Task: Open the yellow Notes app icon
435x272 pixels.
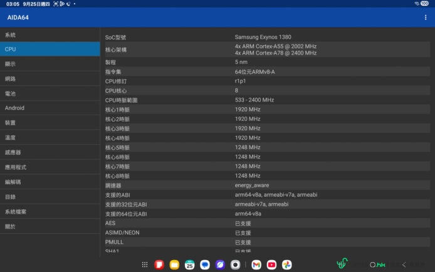Action: point(174,265)
